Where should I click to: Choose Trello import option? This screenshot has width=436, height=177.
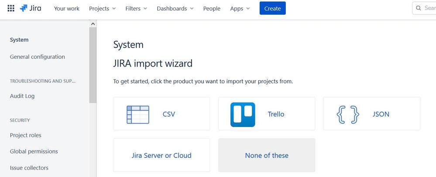tap(267, 114)
